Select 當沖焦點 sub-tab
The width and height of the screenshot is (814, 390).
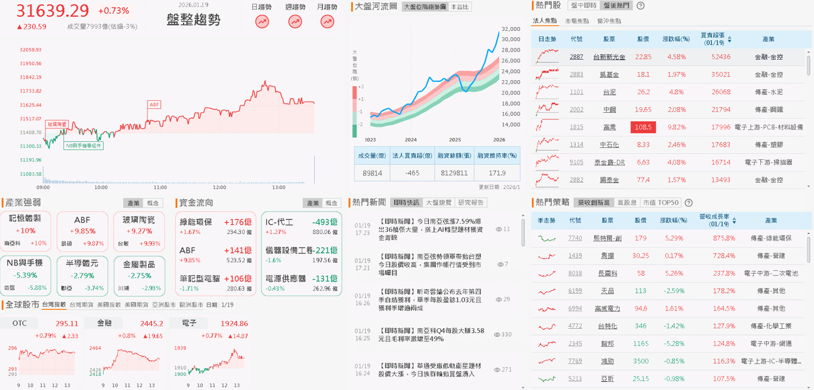click(609, 21)
